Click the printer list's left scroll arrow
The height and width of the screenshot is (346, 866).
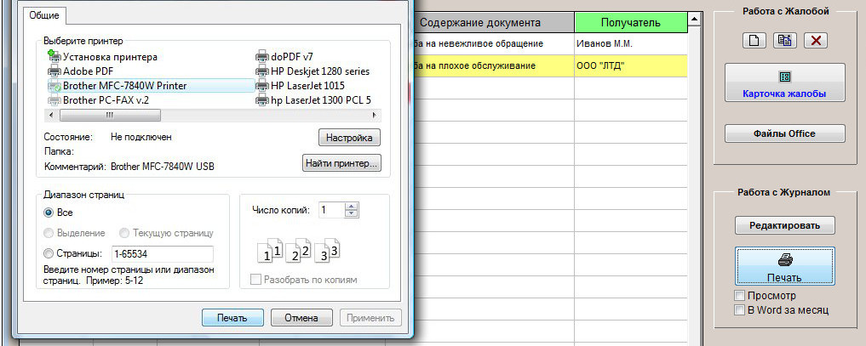point(51,115)
